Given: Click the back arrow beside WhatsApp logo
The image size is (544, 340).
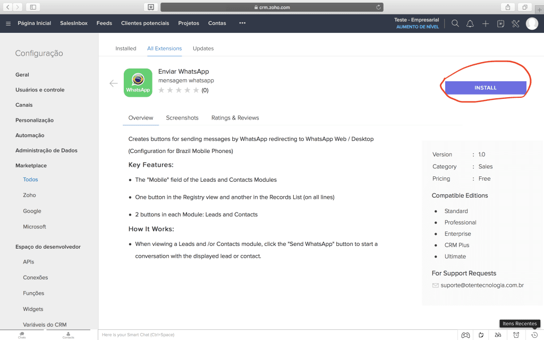Looking at the screenshot, I should tap(113, 83).
